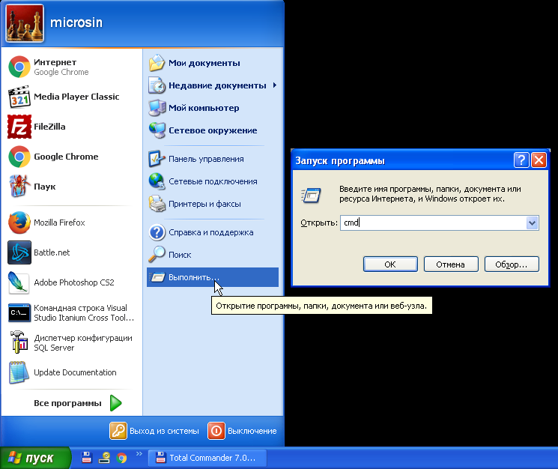Click the quick launch network computer icon
This screenshot has width=558, height=469.
104,457
